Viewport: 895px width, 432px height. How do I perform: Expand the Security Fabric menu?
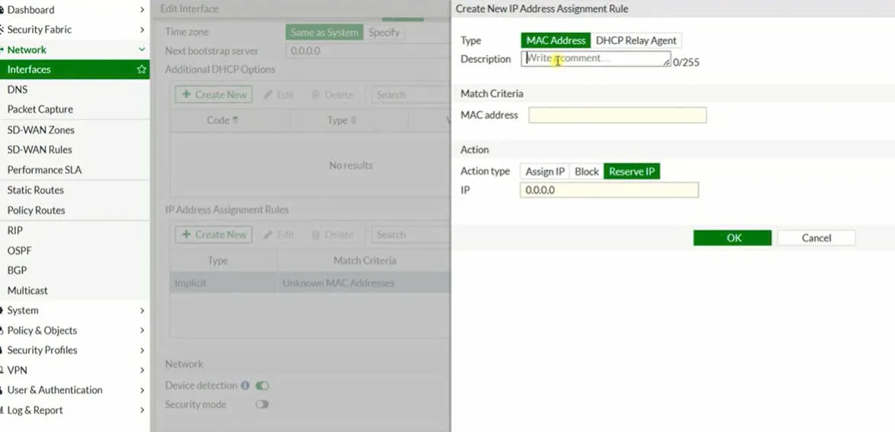(75, 30)
